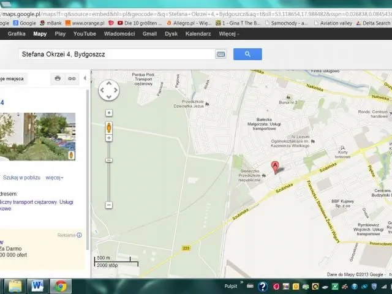
Task: Click the BBF Kujawy Sp. z oo label
Action: pos(342,203)
